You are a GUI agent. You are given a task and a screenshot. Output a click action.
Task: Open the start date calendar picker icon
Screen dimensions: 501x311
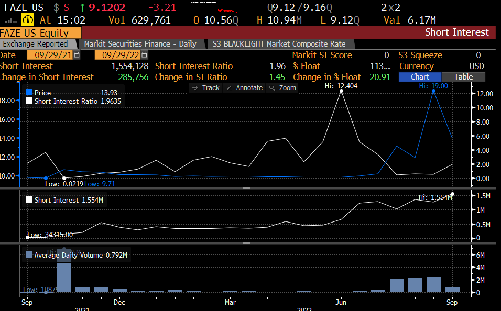coord(77,55)
